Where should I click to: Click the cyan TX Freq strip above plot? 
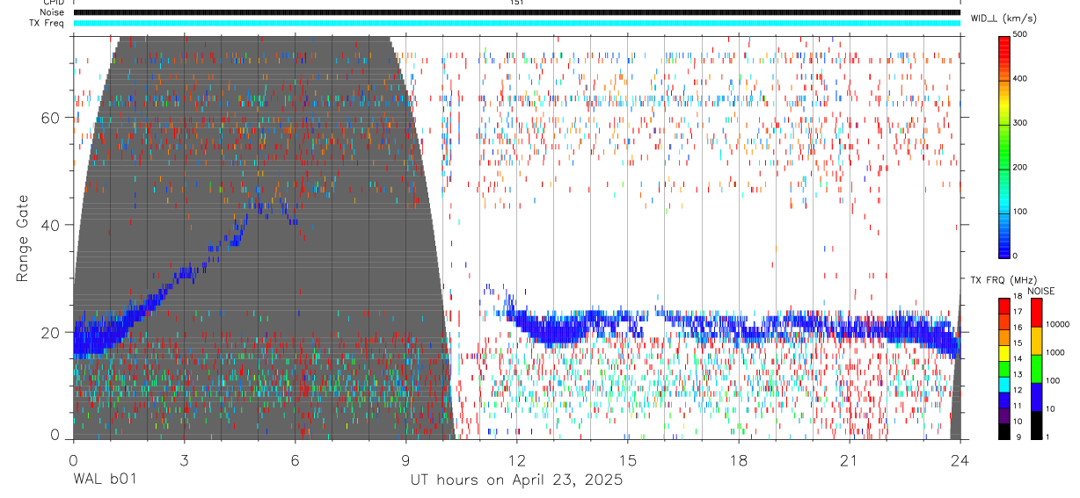tap(516, 22)
